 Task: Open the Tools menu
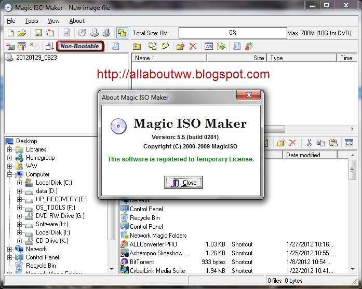point(31,21)
